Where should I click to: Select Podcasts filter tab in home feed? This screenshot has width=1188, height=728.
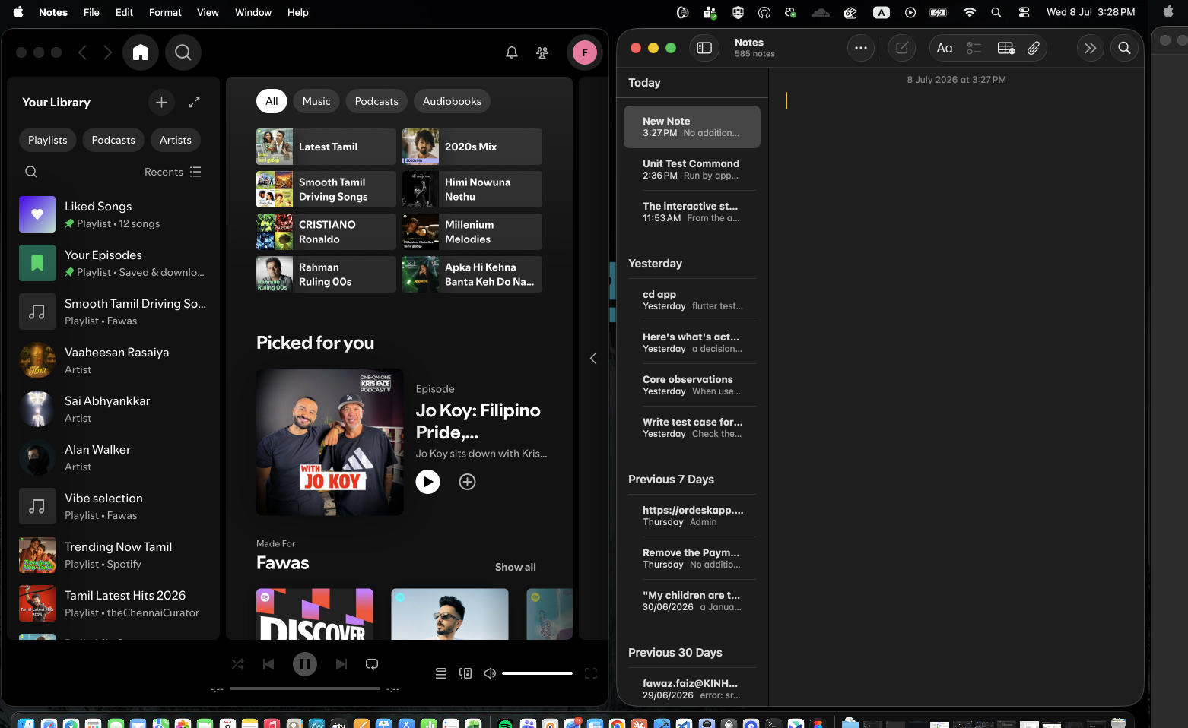(376, 101)
